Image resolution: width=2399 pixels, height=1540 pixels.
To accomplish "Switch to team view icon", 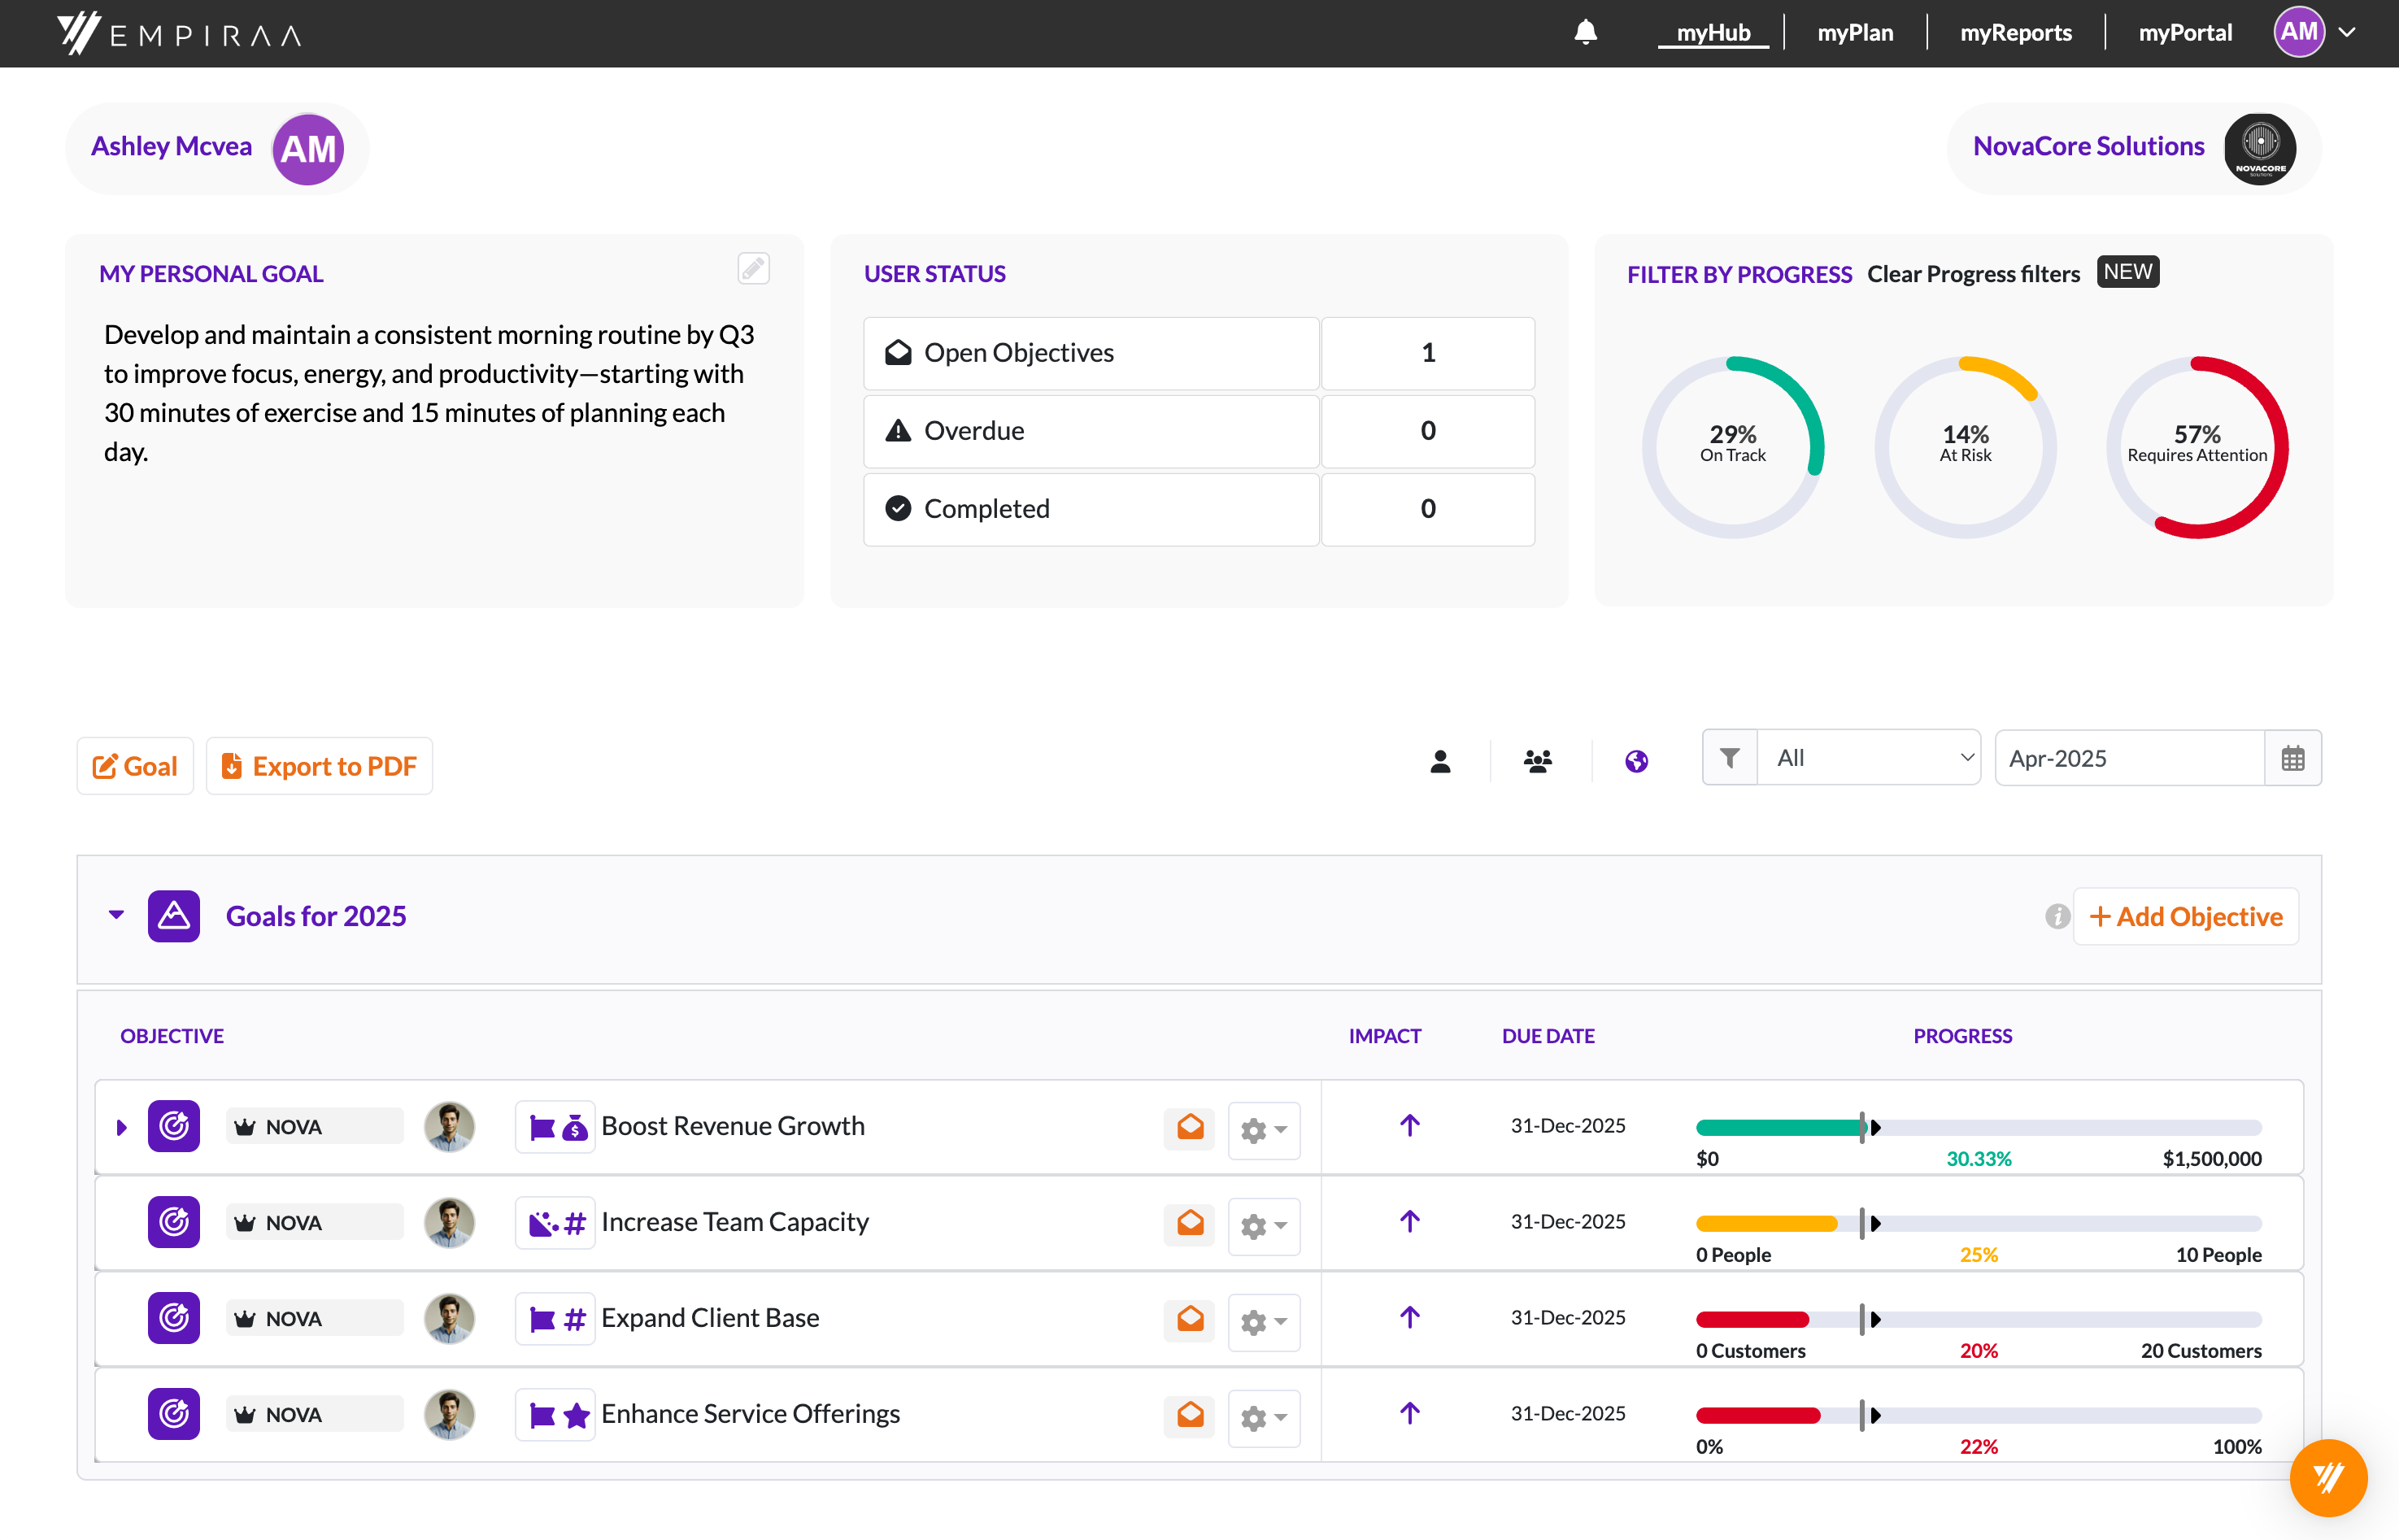I will tap(1537, 760).
